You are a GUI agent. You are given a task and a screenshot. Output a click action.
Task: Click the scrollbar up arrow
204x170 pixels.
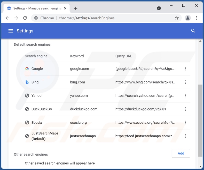point(200,41)
